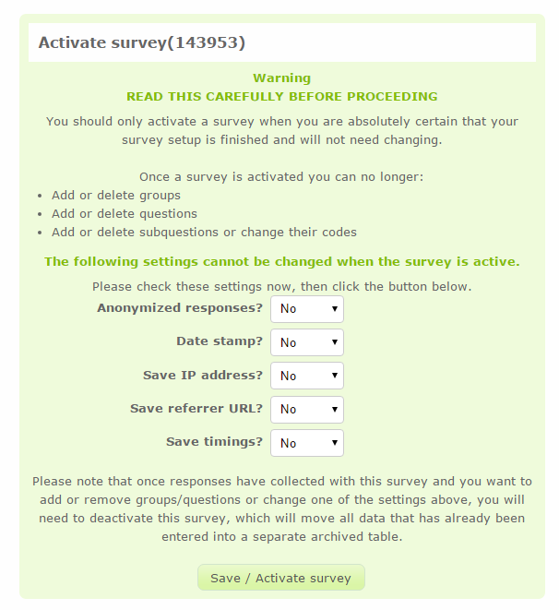Expand the Date stamp dropdown
The width and height of the screenshot is (559, 610).
coord(307,342)
